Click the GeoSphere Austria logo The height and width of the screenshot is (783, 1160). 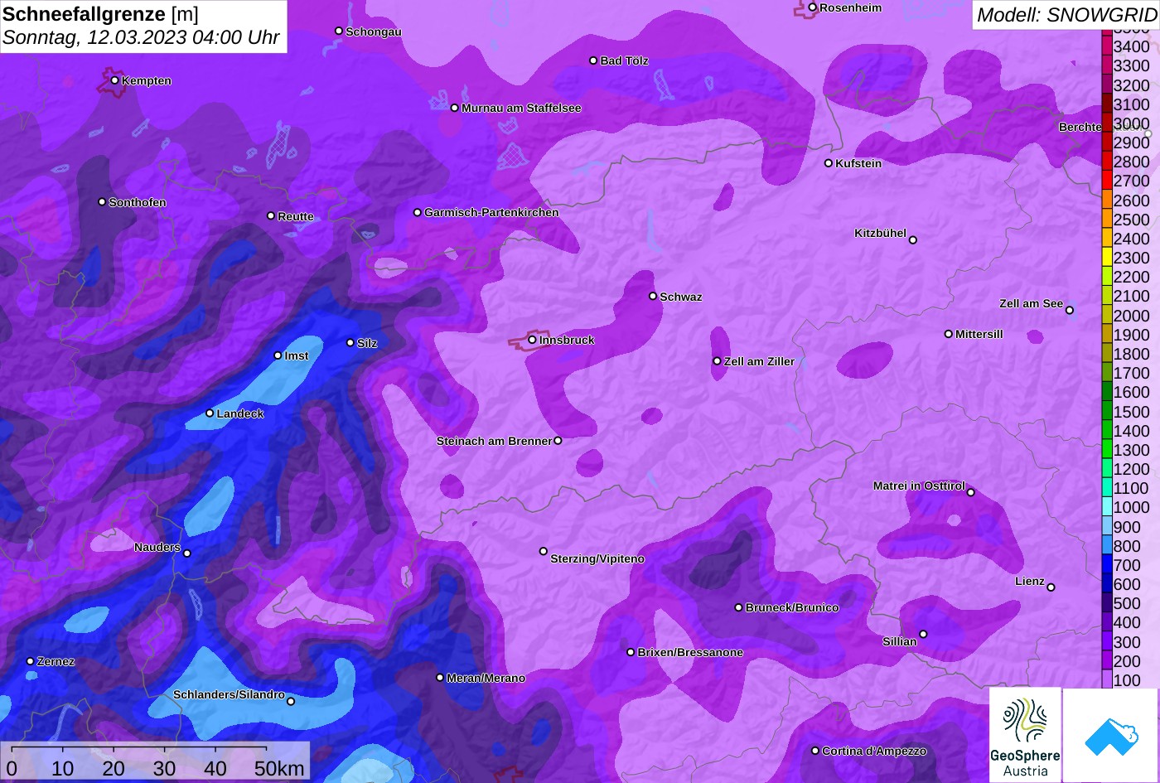pyautogui.click(x=1025, y=735)
